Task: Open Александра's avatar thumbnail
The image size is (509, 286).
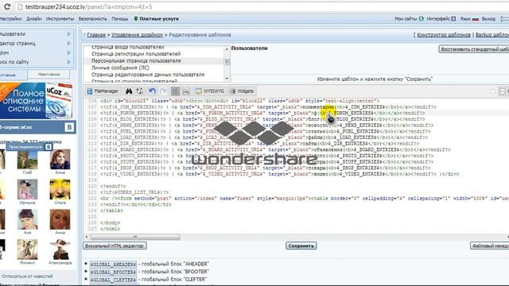Action: coord(60,249)
